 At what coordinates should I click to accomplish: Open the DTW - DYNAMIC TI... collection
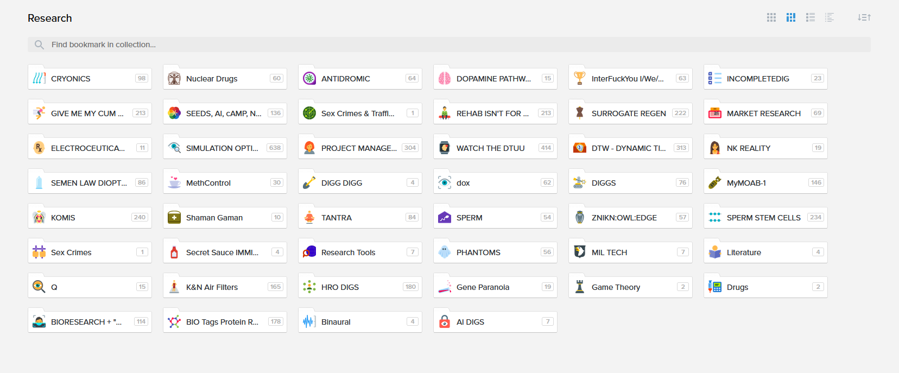coord(630,148)
